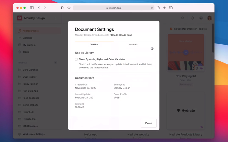Open the privacy shield report icon
The width and height of the screenshot is (228, 142).
[x=62, y=8]
